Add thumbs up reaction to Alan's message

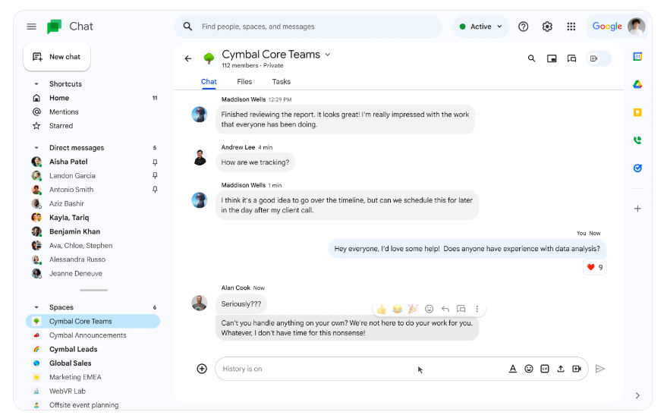pos(382,309)
